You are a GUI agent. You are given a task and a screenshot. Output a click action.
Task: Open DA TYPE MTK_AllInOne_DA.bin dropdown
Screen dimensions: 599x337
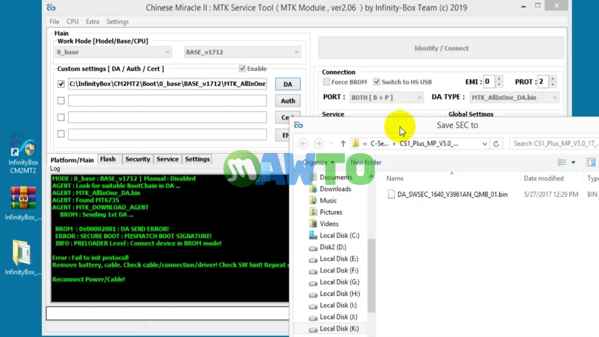pyautogui.click(x=514, y=97)
